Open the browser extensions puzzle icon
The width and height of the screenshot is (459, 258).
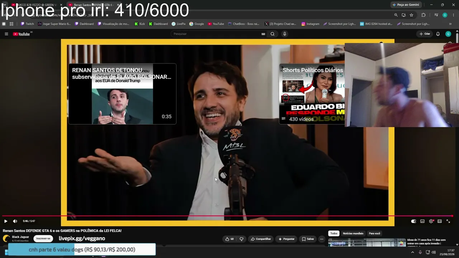tap(423, 15)
